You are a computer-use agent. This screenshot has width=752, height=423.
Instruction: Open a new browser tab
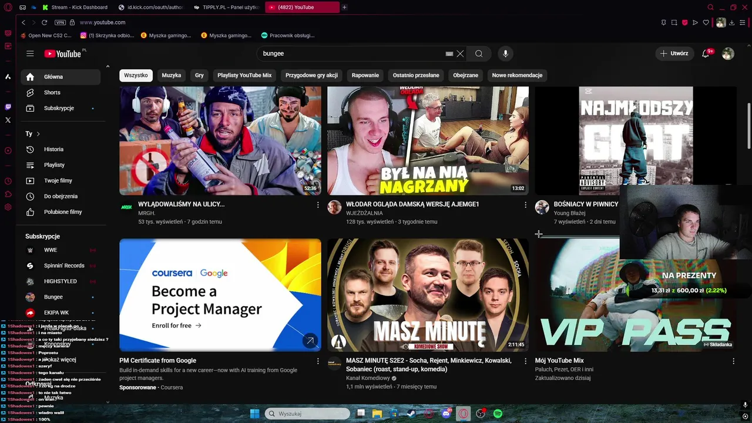[x=344, y=7]
